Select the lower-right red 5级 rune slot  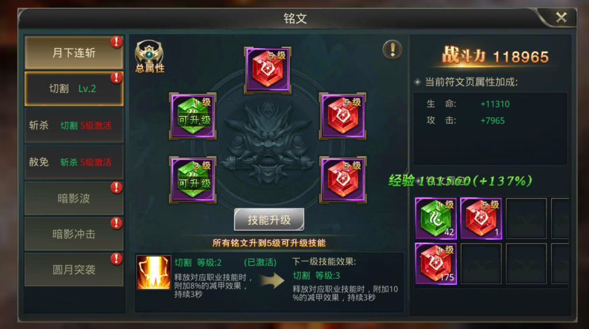(343, 180)
